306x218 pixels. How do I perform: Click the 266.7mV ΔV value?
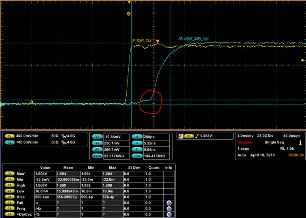click(112, 149)
